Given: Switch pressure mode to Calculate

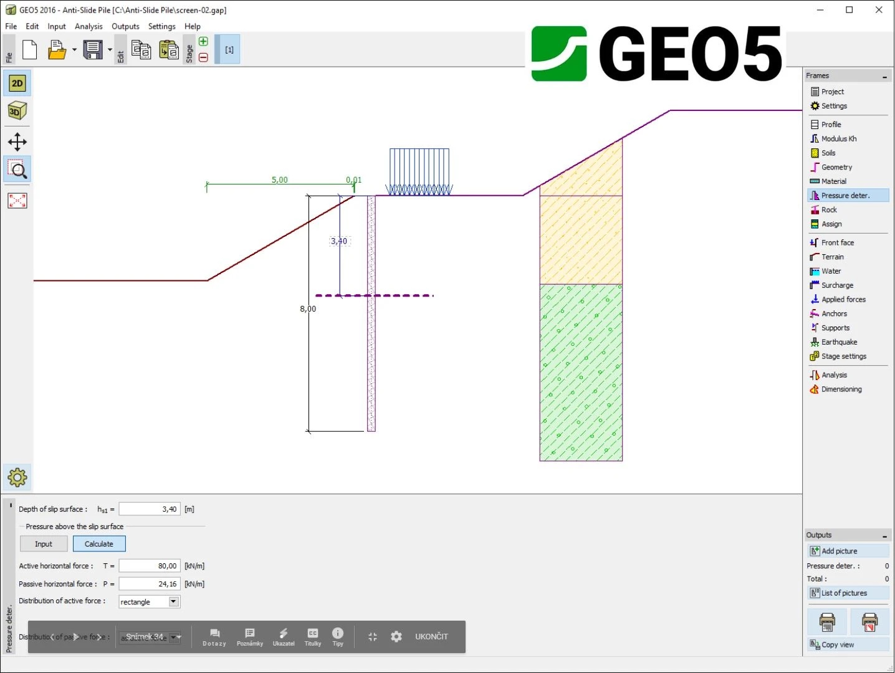Looking at the screenshot, I should pyautogui.click(x=99, y=544).
